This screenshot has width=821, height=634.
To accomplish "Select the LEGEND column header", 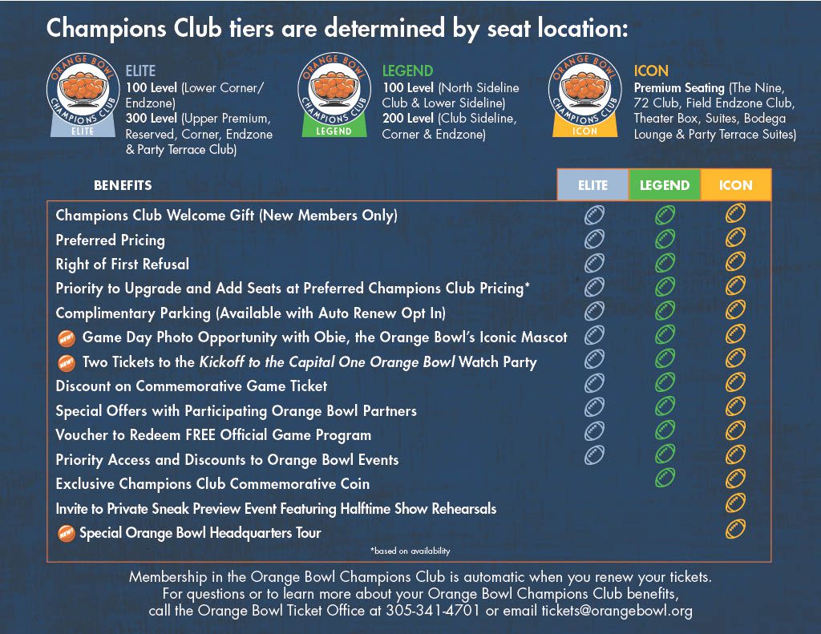I will [665, 185].
